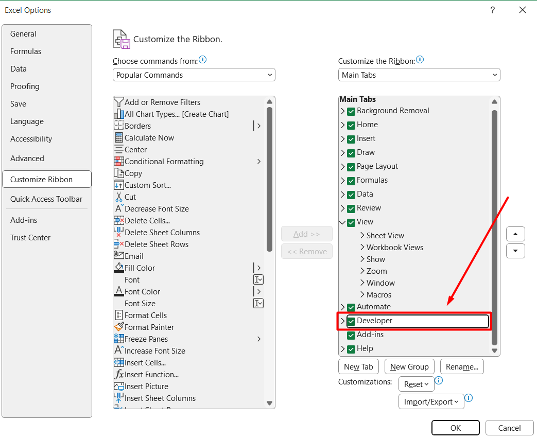This screenshot has width=537, height=439.
Task: Expand the Sheet View group
Action: coord(362,235)
